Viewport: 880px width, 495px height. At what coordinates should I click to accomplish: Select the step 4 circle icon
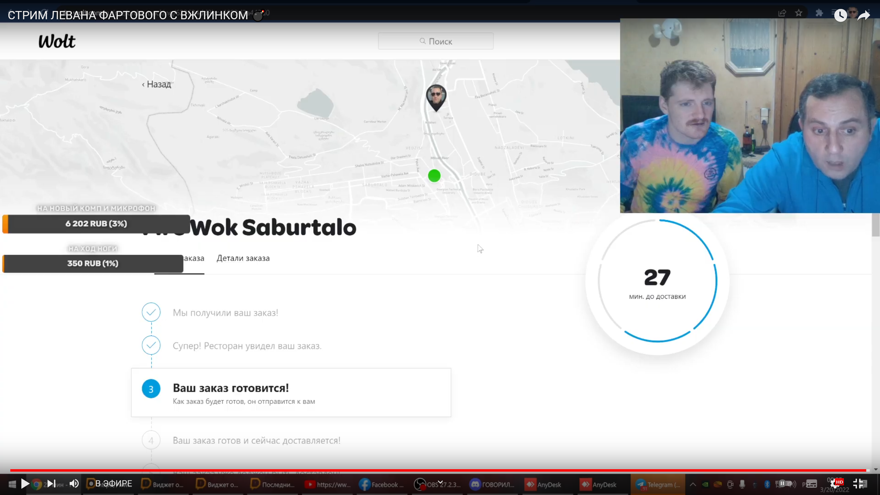(151, 440)
